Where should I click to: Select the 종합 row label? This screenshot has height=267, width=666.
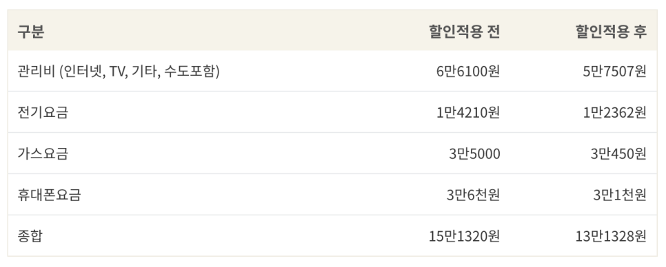(x=30, y=235)
